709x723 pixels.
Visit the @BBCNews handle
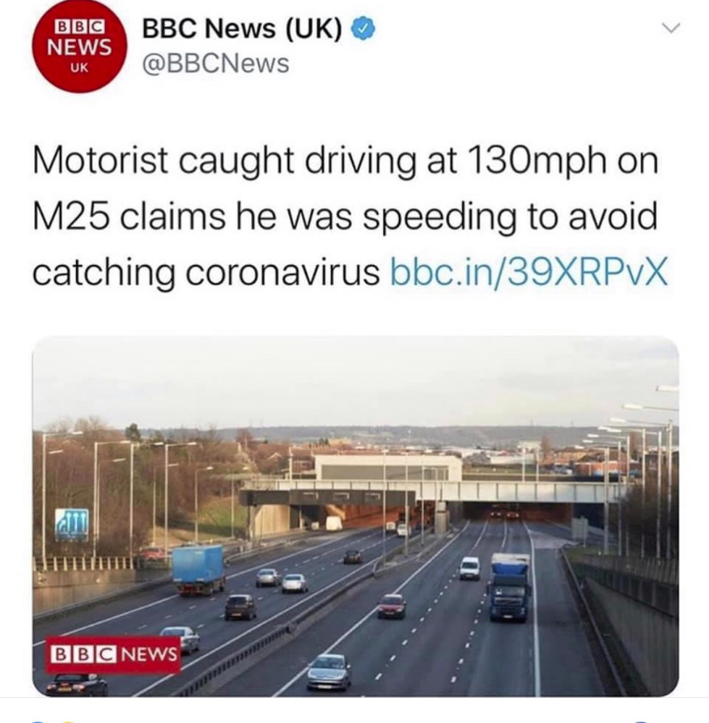click(215, 64)
